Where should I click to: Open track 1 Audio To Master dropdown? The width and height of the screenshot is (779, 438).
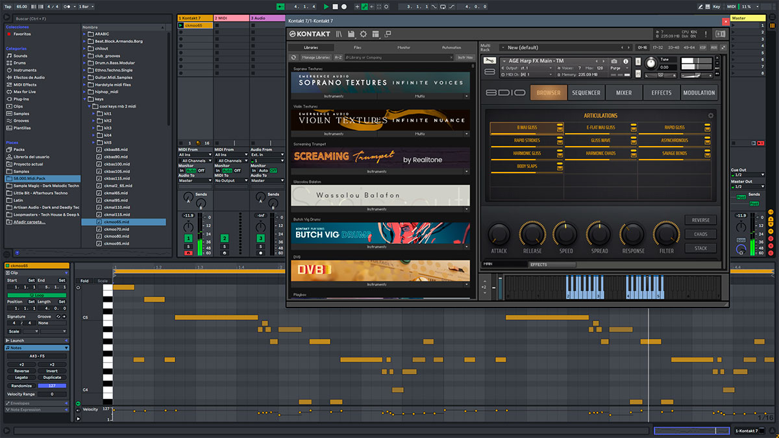point(195,181)
